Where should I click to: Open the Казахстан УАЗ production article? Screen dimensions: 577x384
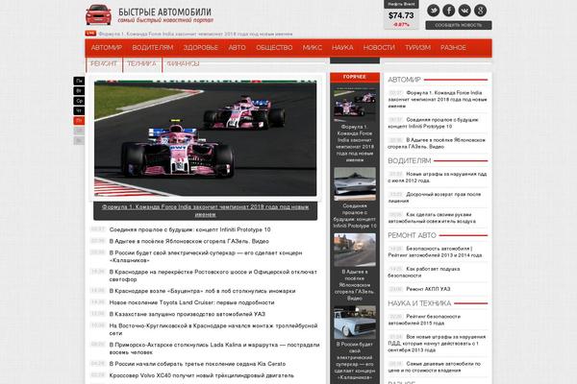tap(188, 314)
